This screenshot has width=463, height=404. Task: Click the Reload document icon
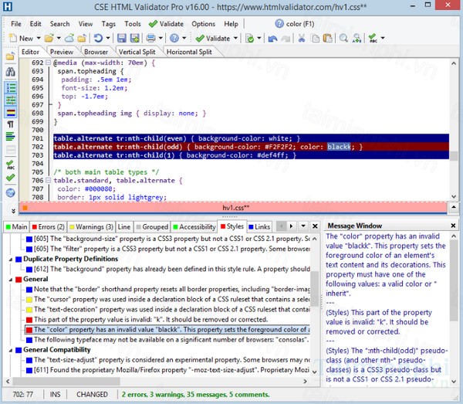coord(98,38)
